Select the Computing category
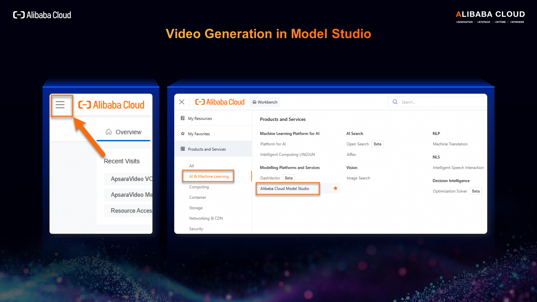This screenshot has width=537, height=302. [199, 187]
